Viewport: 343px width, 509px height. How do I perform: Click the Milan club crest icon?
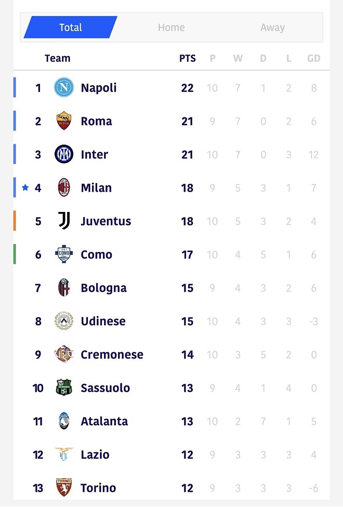point(64,187)
